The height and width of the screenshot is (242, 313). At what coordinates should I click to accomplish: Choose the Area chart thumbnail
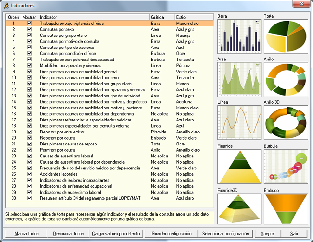click(x=239, y=79)
